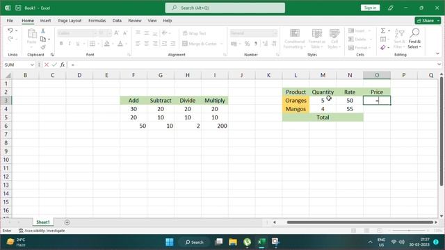Click the Percent Style icon

248,44
